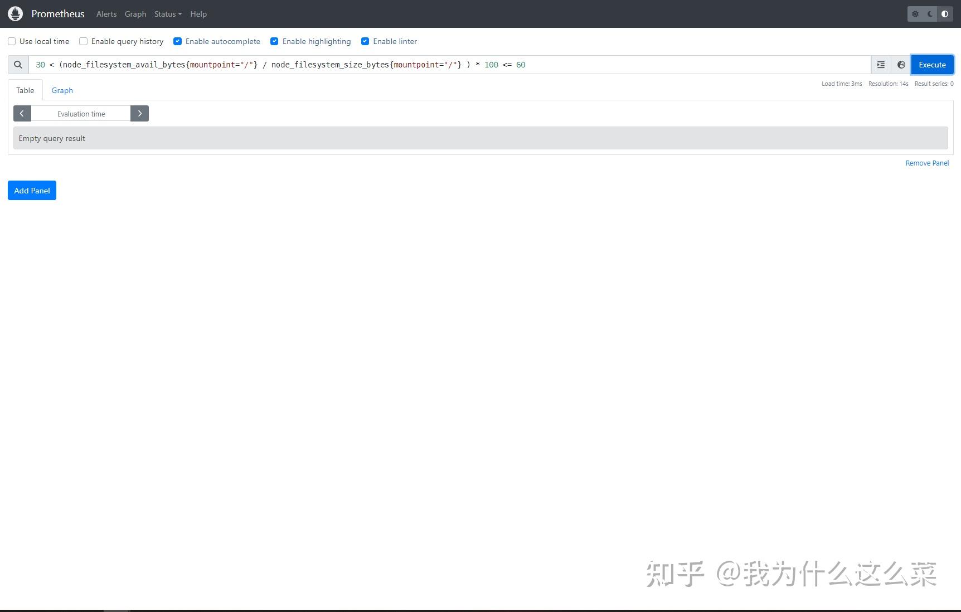The height and width of the screenshot is (612, 961).
Task: Click the Execute button
Action: (x=931, y=65)
